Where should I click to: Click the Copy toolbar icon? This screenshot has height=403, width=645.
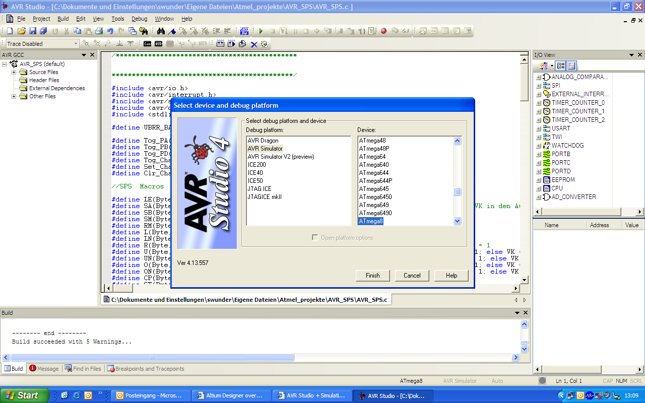point(77,31)
